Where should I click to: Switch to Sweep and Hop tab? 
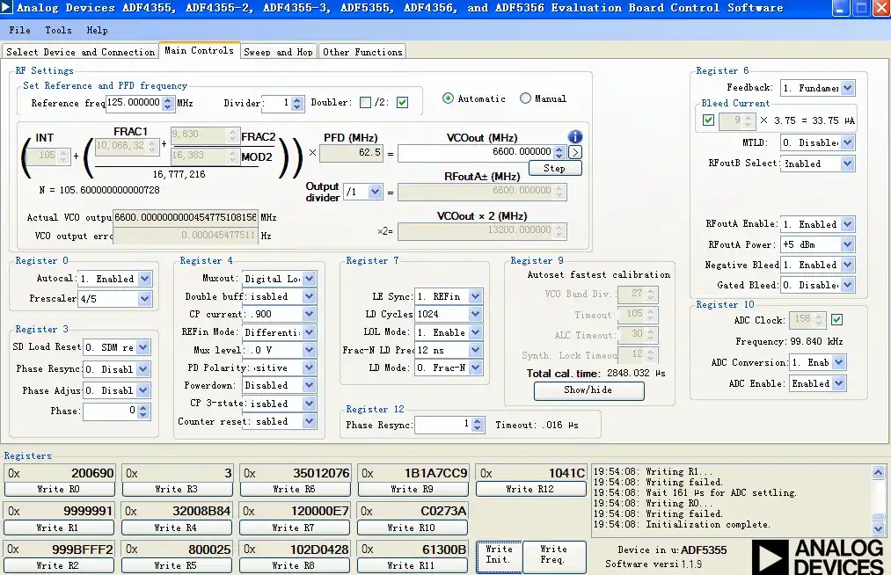click(279, 52)
